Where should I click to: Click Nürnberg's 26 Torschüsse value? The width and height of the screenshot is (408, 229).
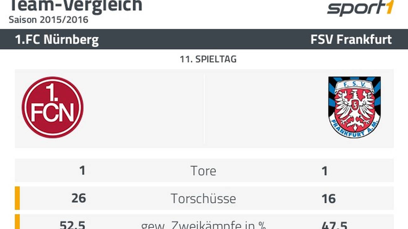coord(78,198)
